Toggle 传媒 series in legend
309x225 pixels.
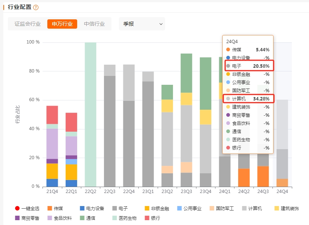coord(55,208)
